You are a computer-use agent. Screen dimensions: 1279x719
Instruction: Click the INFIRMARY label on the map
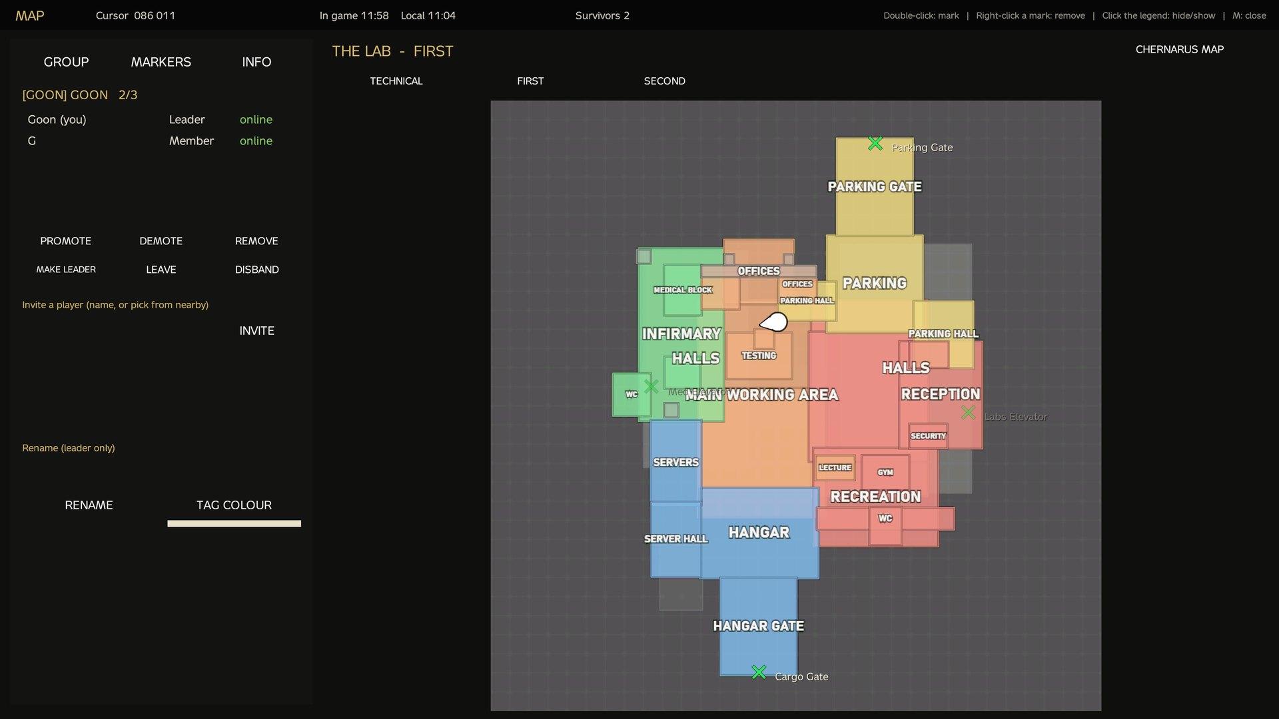tap(681, 334)
